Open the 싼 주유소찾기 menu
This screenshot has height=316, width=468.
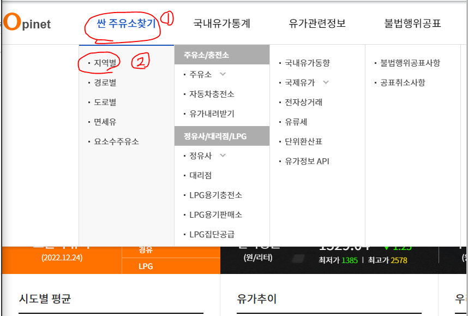pyautogui.click(x=125, y=24)
